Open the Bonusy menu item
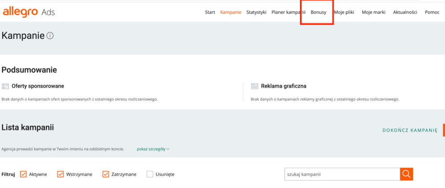 [318, 12]
